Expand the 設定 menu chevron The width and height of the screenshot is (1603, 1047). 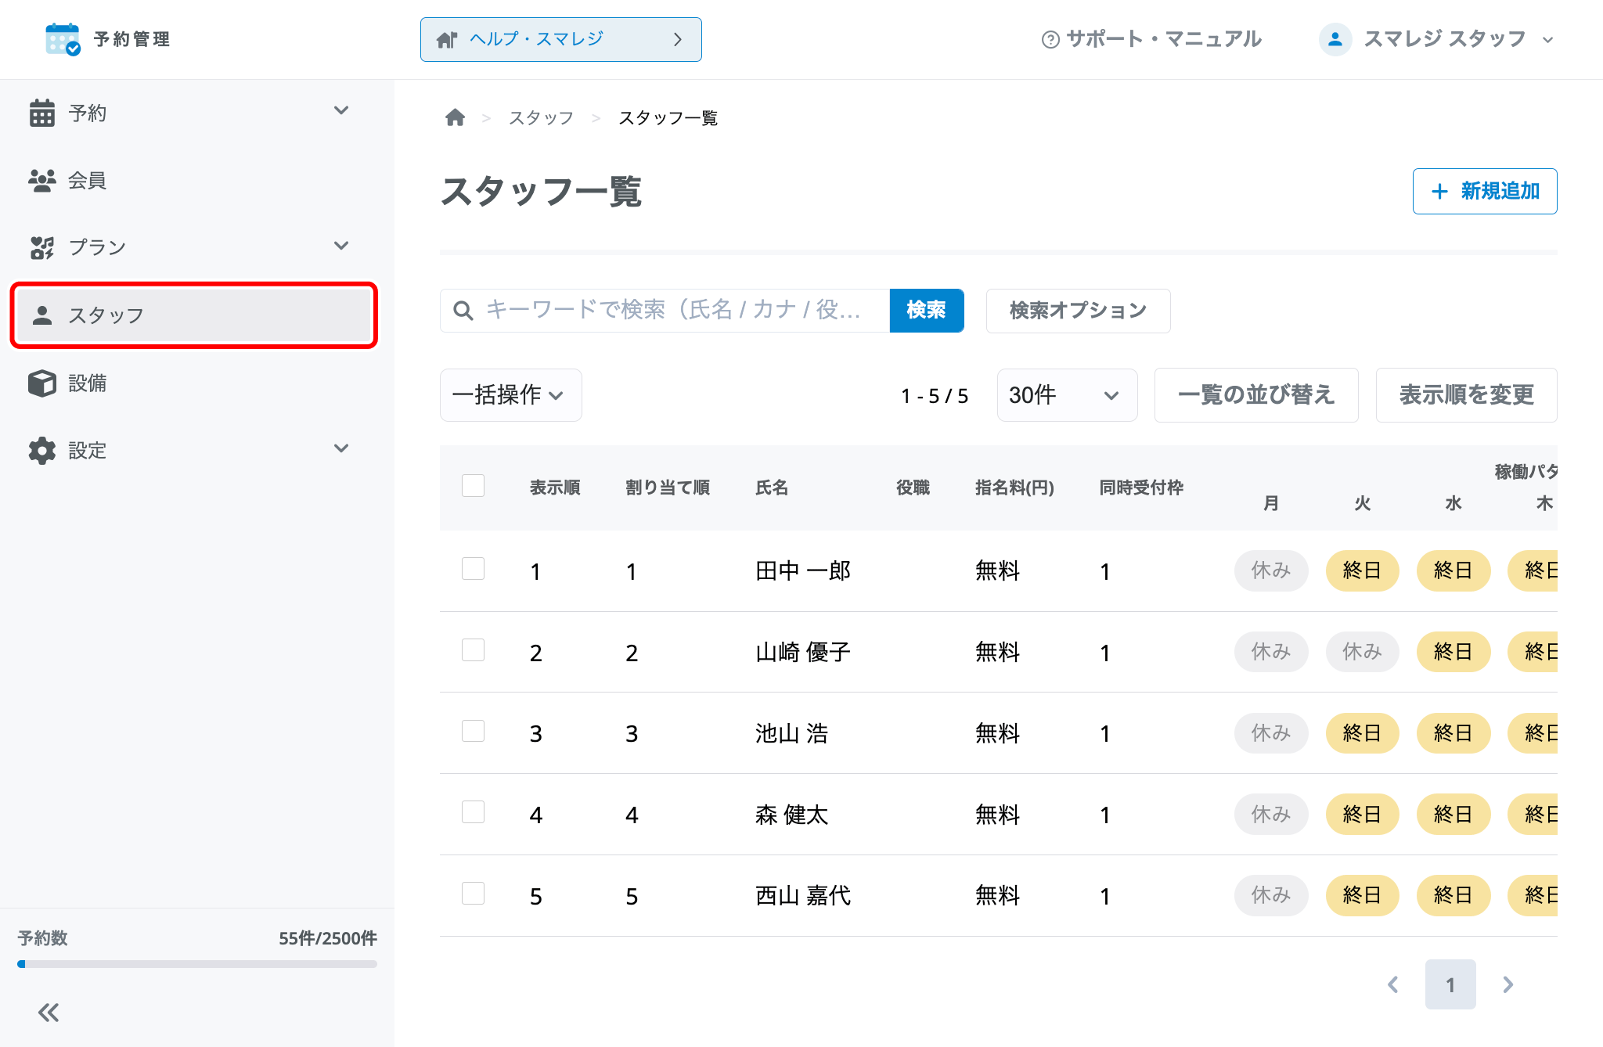341,448
